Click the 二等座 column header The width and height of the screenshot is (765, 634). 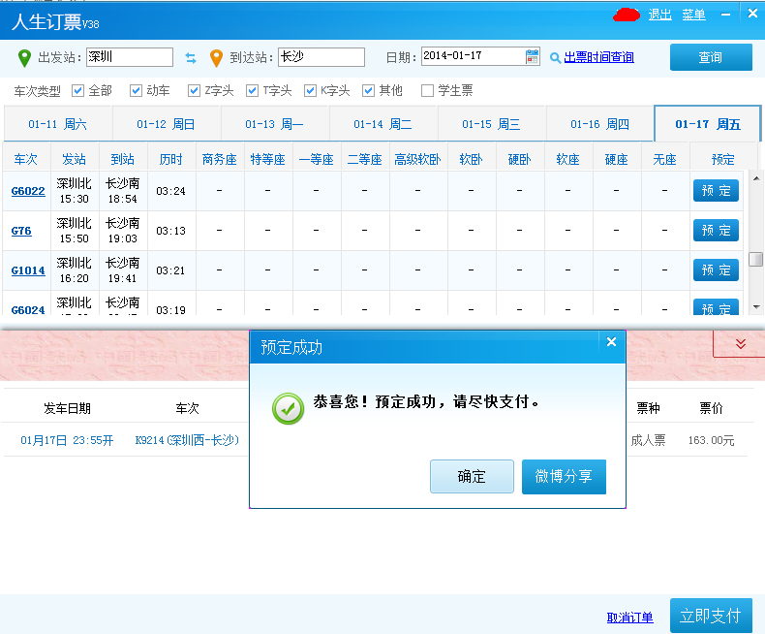(365, 159)
